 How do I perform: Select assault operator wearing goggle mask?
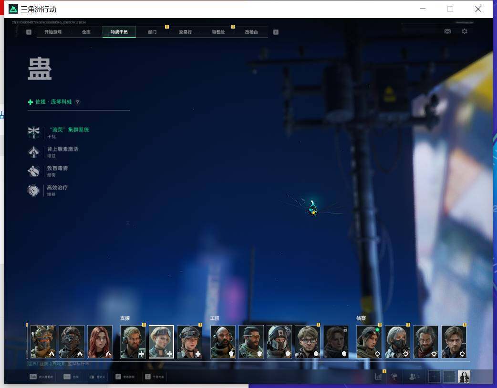[72, 342]
